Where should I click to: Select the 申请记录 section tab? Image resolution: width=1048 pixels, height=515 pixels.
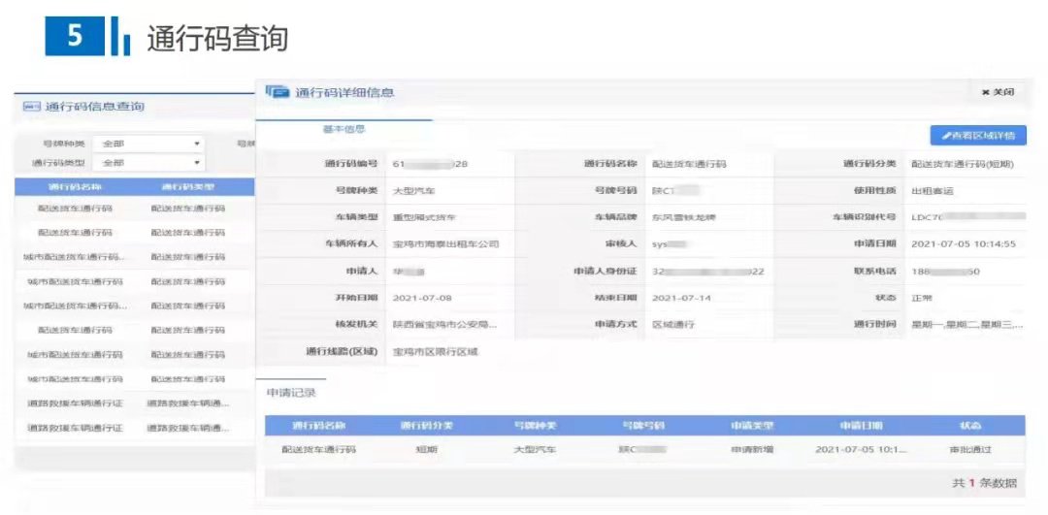[291, 393]
